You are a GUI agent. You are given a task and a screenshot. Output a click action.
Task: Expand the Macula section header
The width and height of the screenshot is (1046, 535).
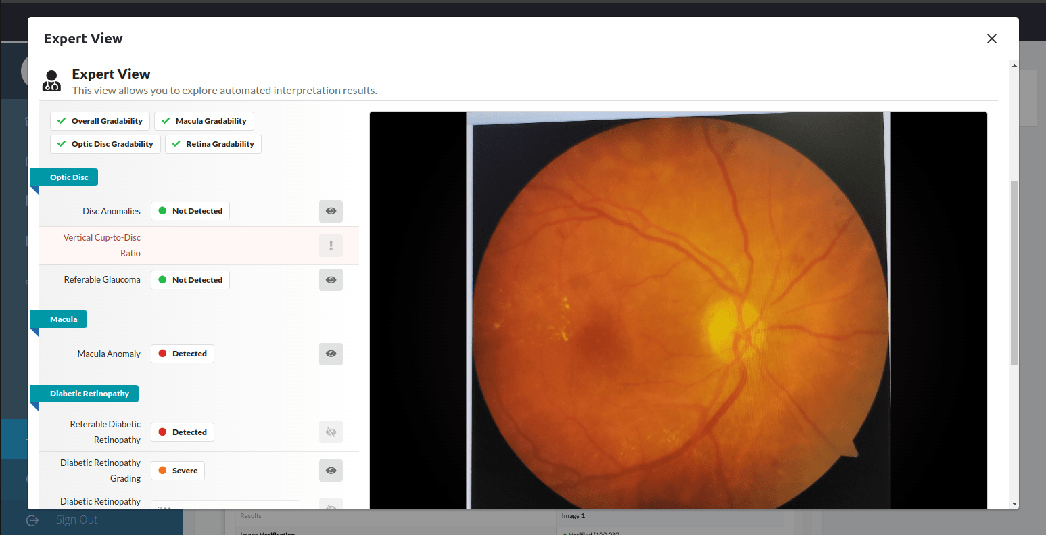click(x=63, y=319)
